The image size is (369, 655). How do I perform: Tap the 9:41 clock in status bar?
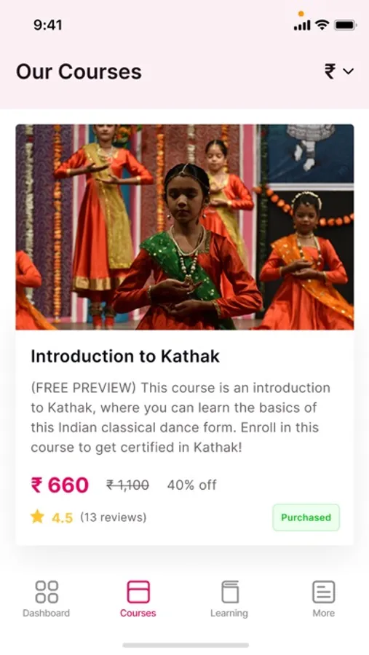[47, 25]
